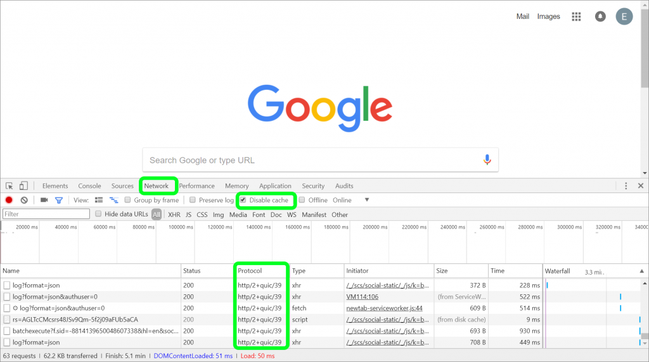Screen dimensions: 649x362
Task: Open the Sources tab
Action: [122, 186]
